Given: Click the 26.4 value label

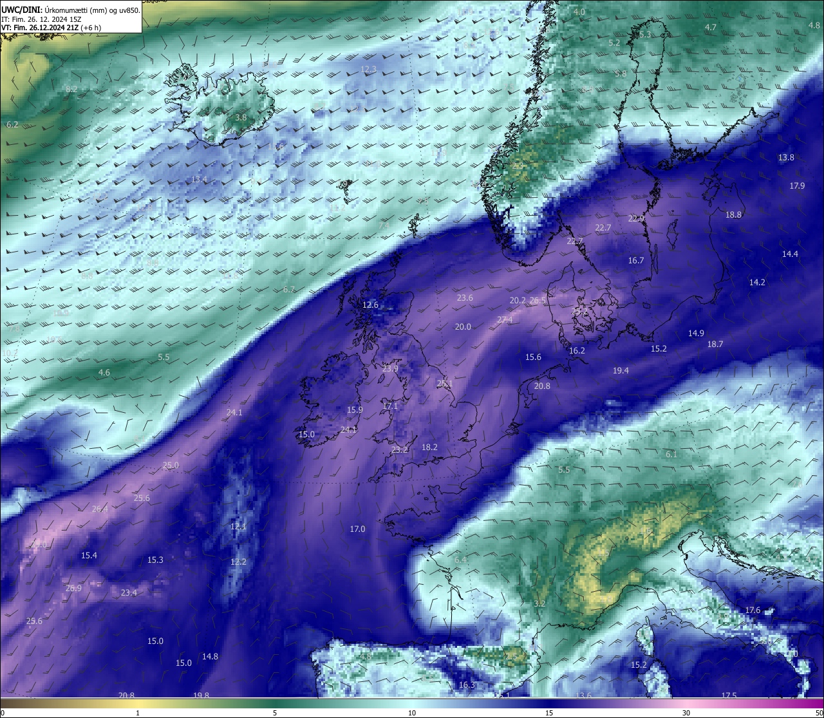Looking at the screenshot, I should pyautogui.click(x=100, y=509).
